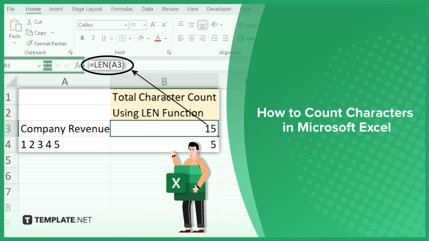The image size is (429, 241).
Task: Click the formula bar with =LEN(A3)
Action: (x=107, y=65)
